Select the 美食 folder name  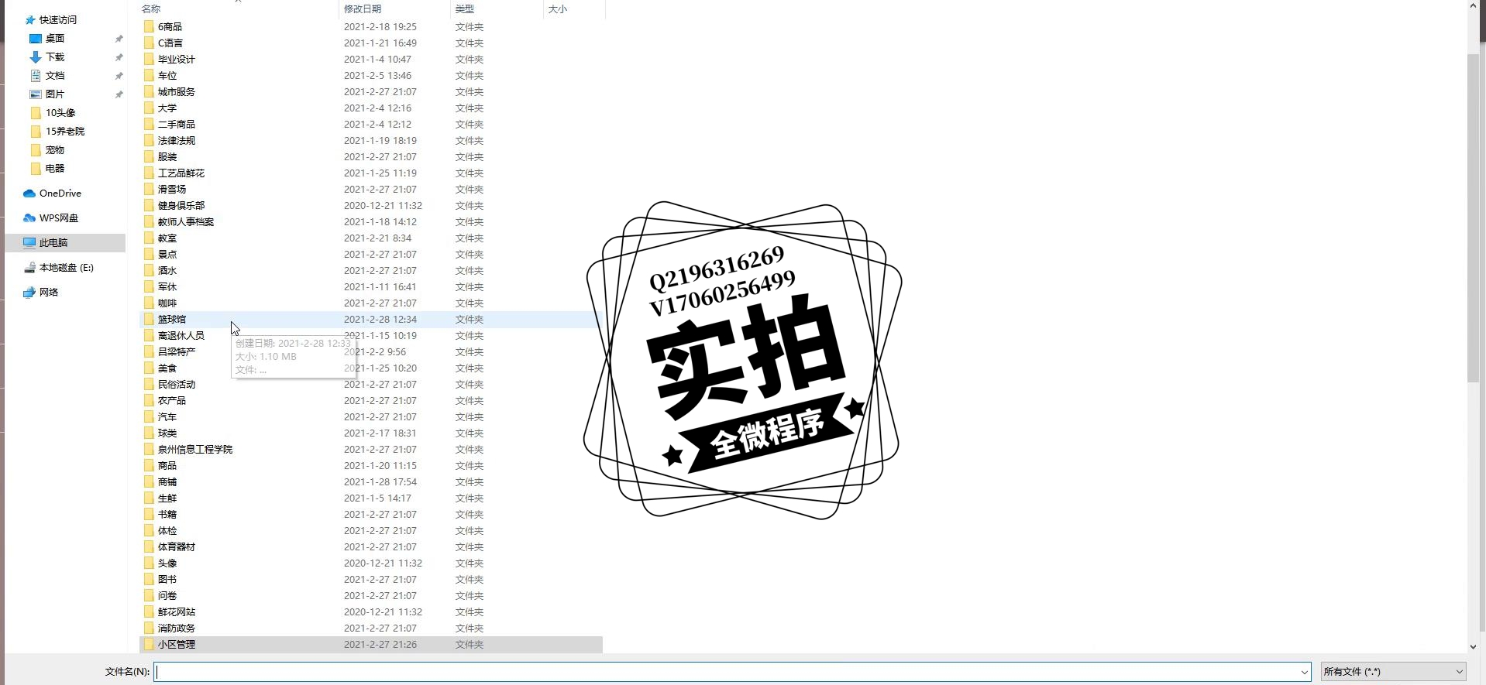tap(167, 368)
